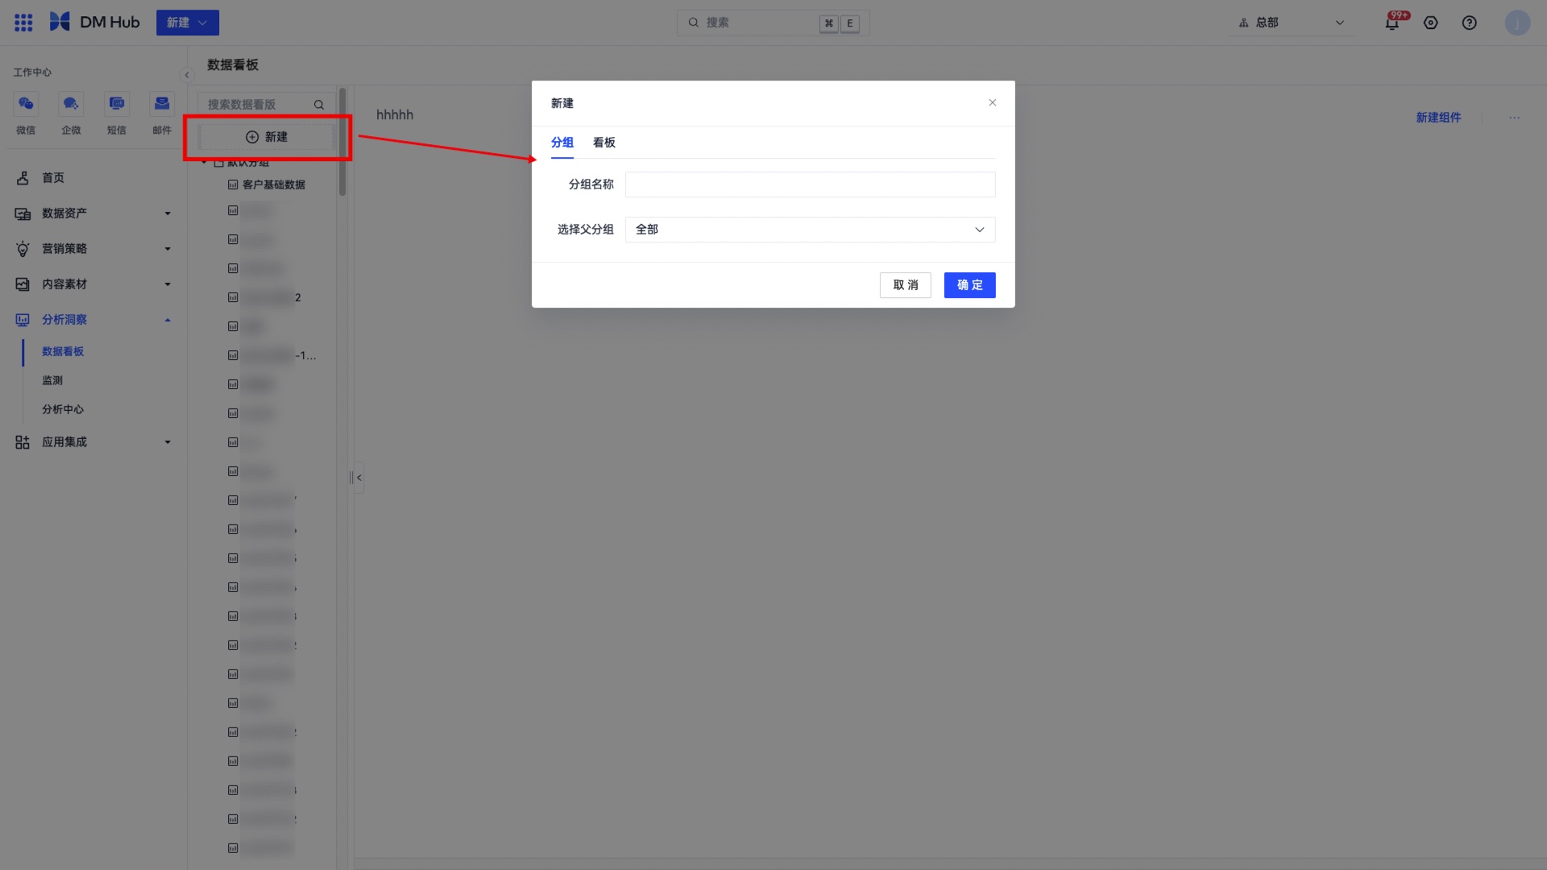Click the 新建组件 button top right

tap(1438, 117)
